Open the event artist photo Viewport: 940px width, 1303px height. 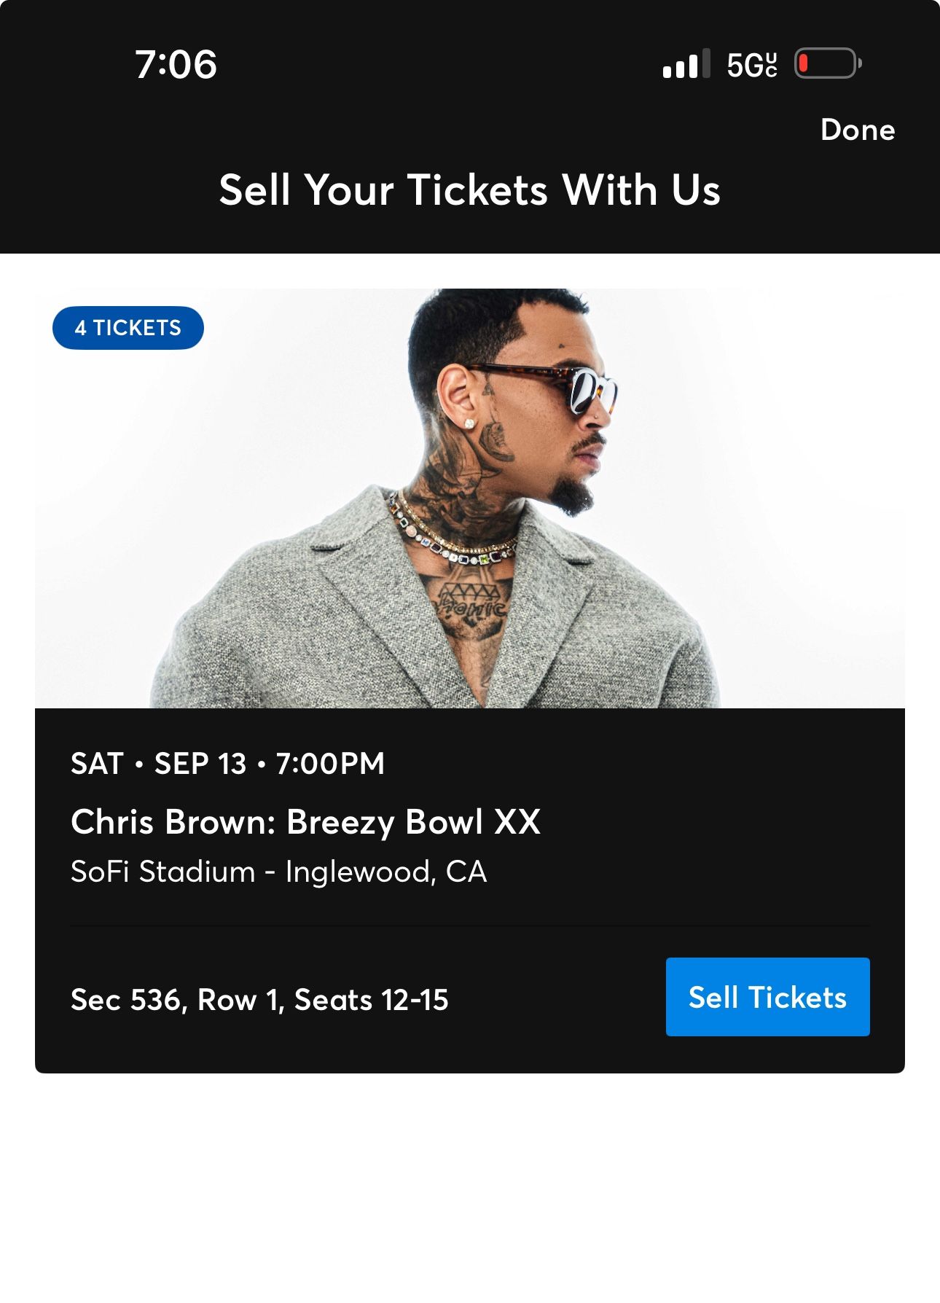pyautogui.click(x=470, y=498)
